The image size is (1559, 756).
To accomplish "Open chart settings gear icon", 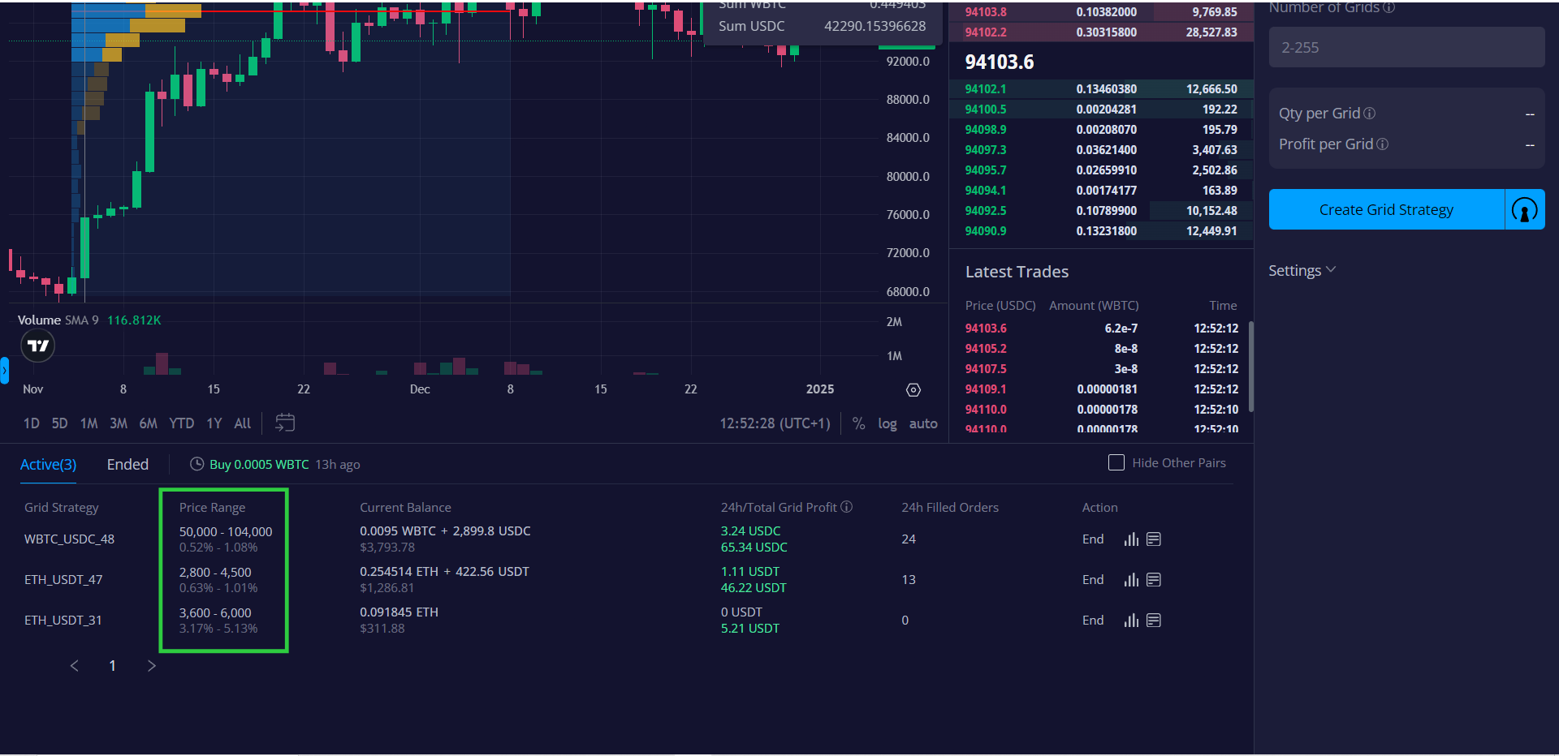I will [913, 390].
